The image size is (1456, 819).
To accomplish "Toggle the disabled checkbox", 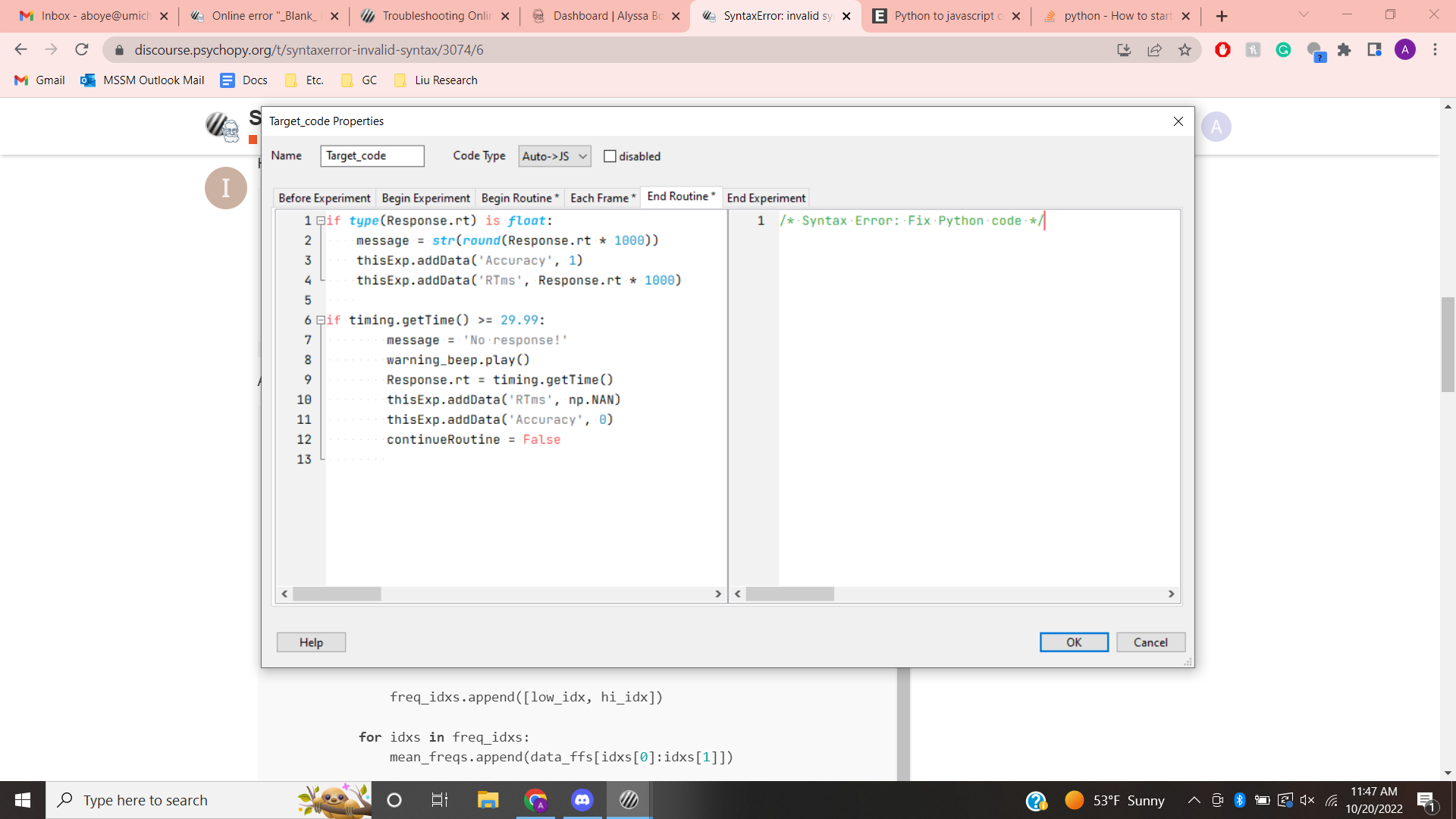I will pos(610,156).
